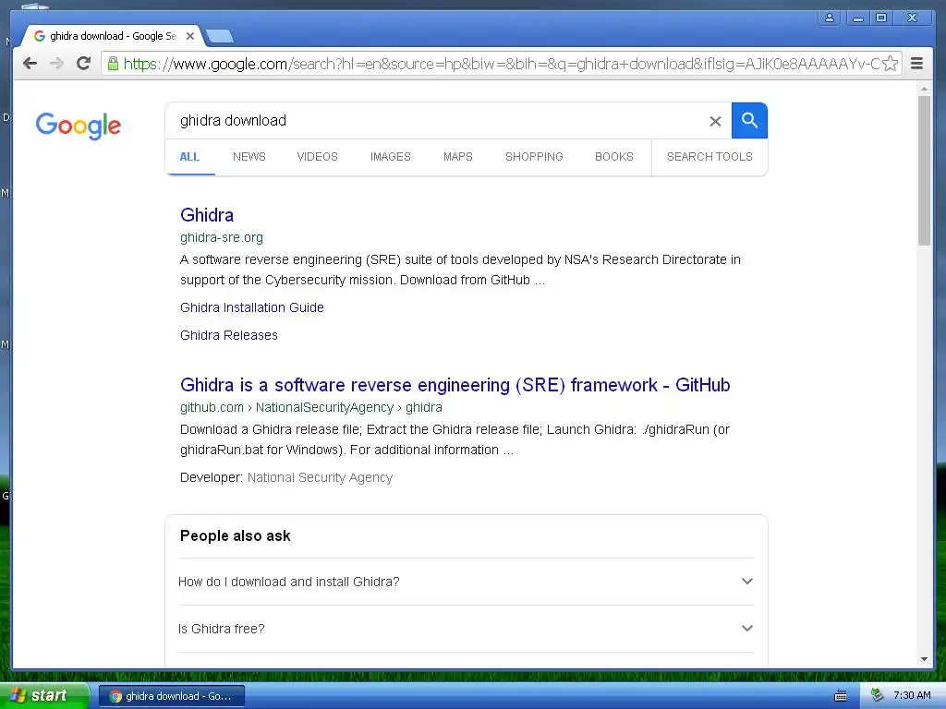Go back using the browser back arrow

30,64
